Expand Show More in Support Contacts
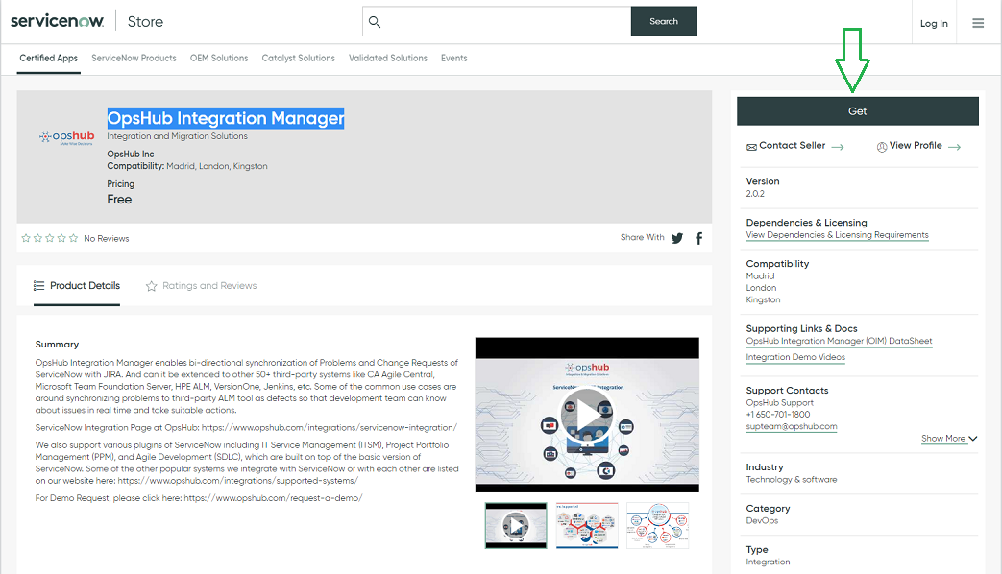 [949, 439]
